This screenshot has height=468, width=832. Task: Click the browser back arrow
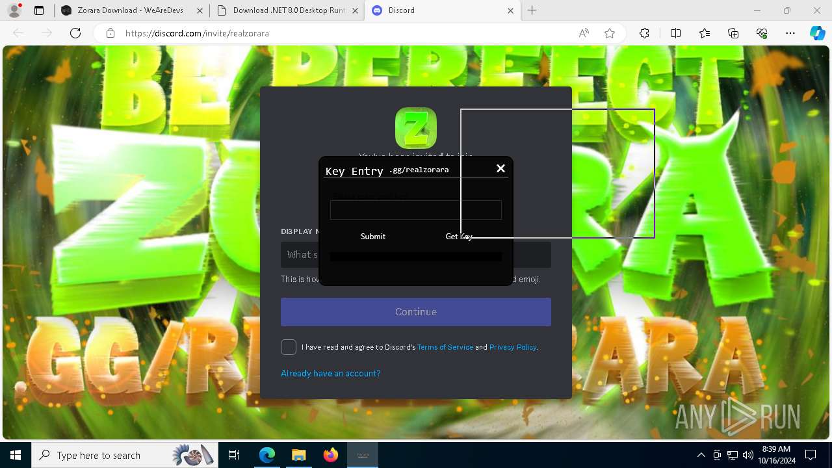coord(18,33)
